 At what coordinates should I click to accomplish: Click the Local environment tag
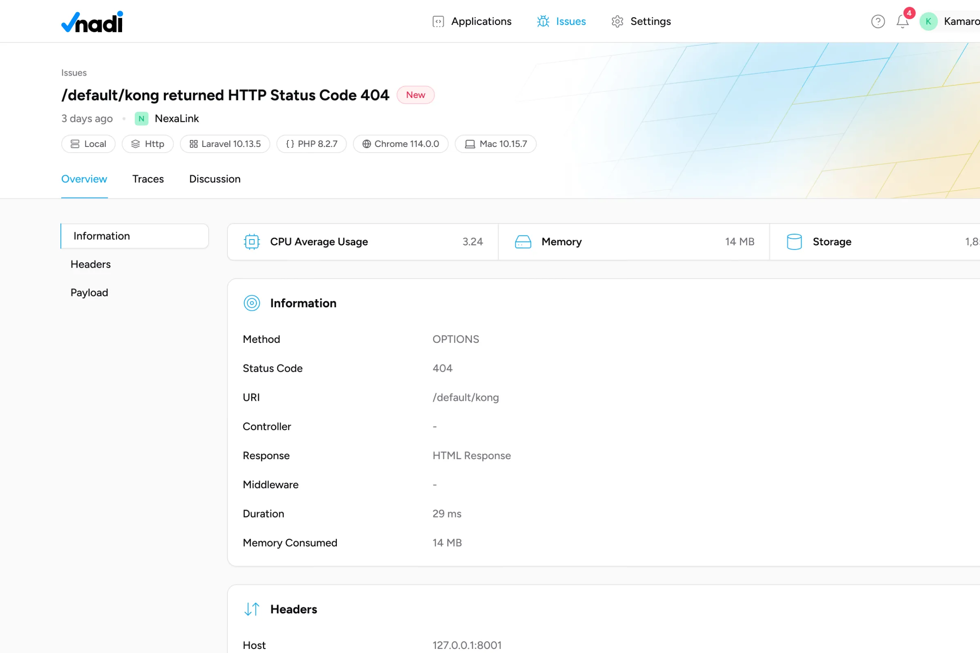88,144
